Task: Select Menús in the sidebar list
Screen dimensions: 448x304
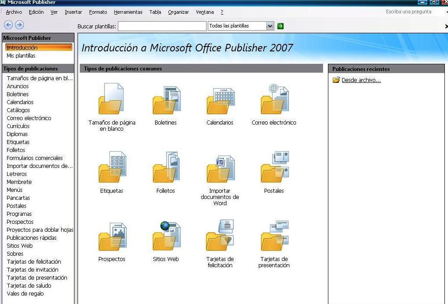Action: (x=15, y=190)
